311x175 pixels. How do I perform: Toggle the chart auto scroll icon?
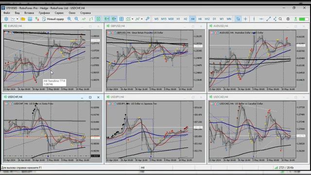(x=107, y=19)
